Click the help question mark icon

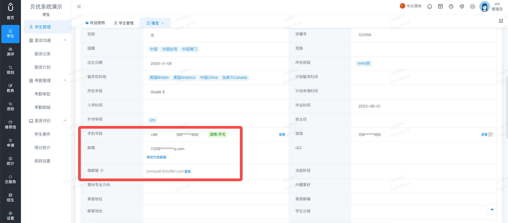click(451, 6)
